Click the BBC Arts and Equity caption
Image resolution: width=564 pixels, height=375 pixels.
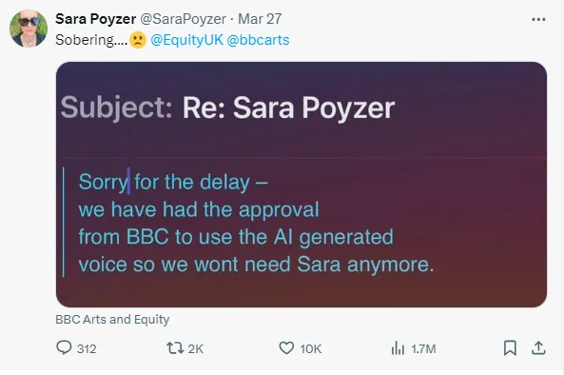click(112, 320)
